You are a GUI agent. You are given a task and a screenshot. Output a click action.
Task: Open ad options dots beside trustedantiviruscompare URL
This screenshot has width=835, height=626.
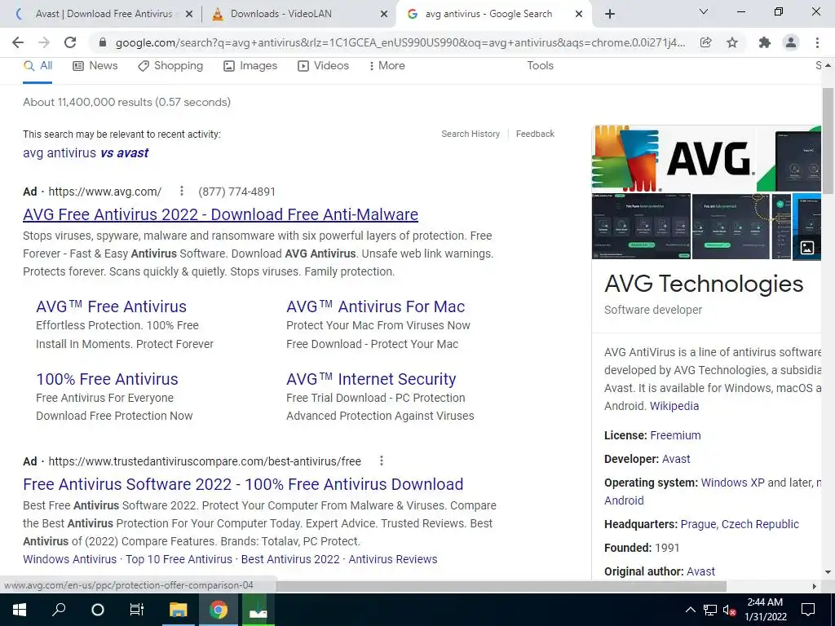point(382,461)
